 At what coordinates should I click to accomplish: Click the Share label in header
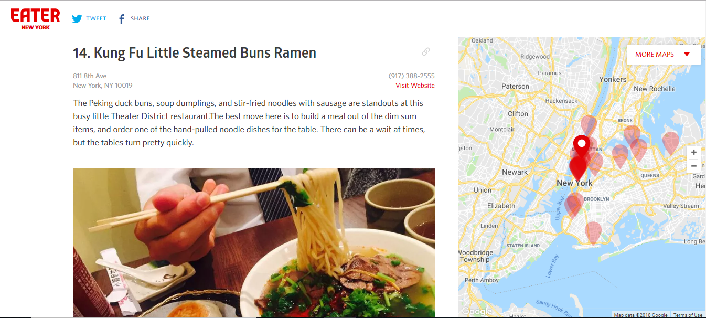(x=140, y=19)
